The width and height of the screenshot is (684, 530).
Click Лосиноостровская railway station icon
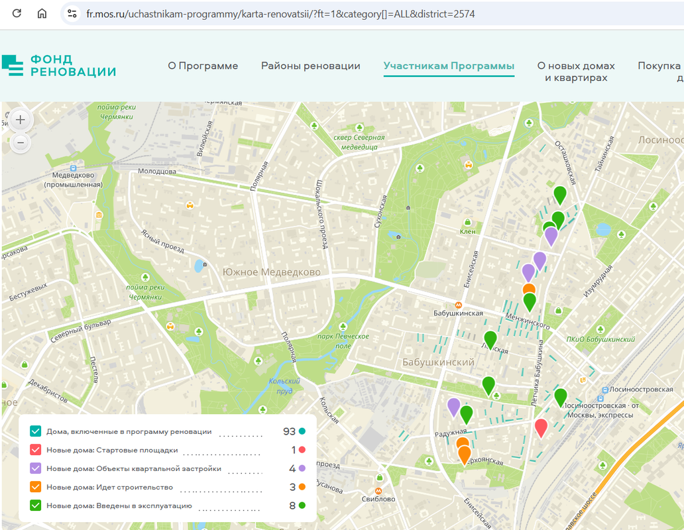tap(605, 390)
